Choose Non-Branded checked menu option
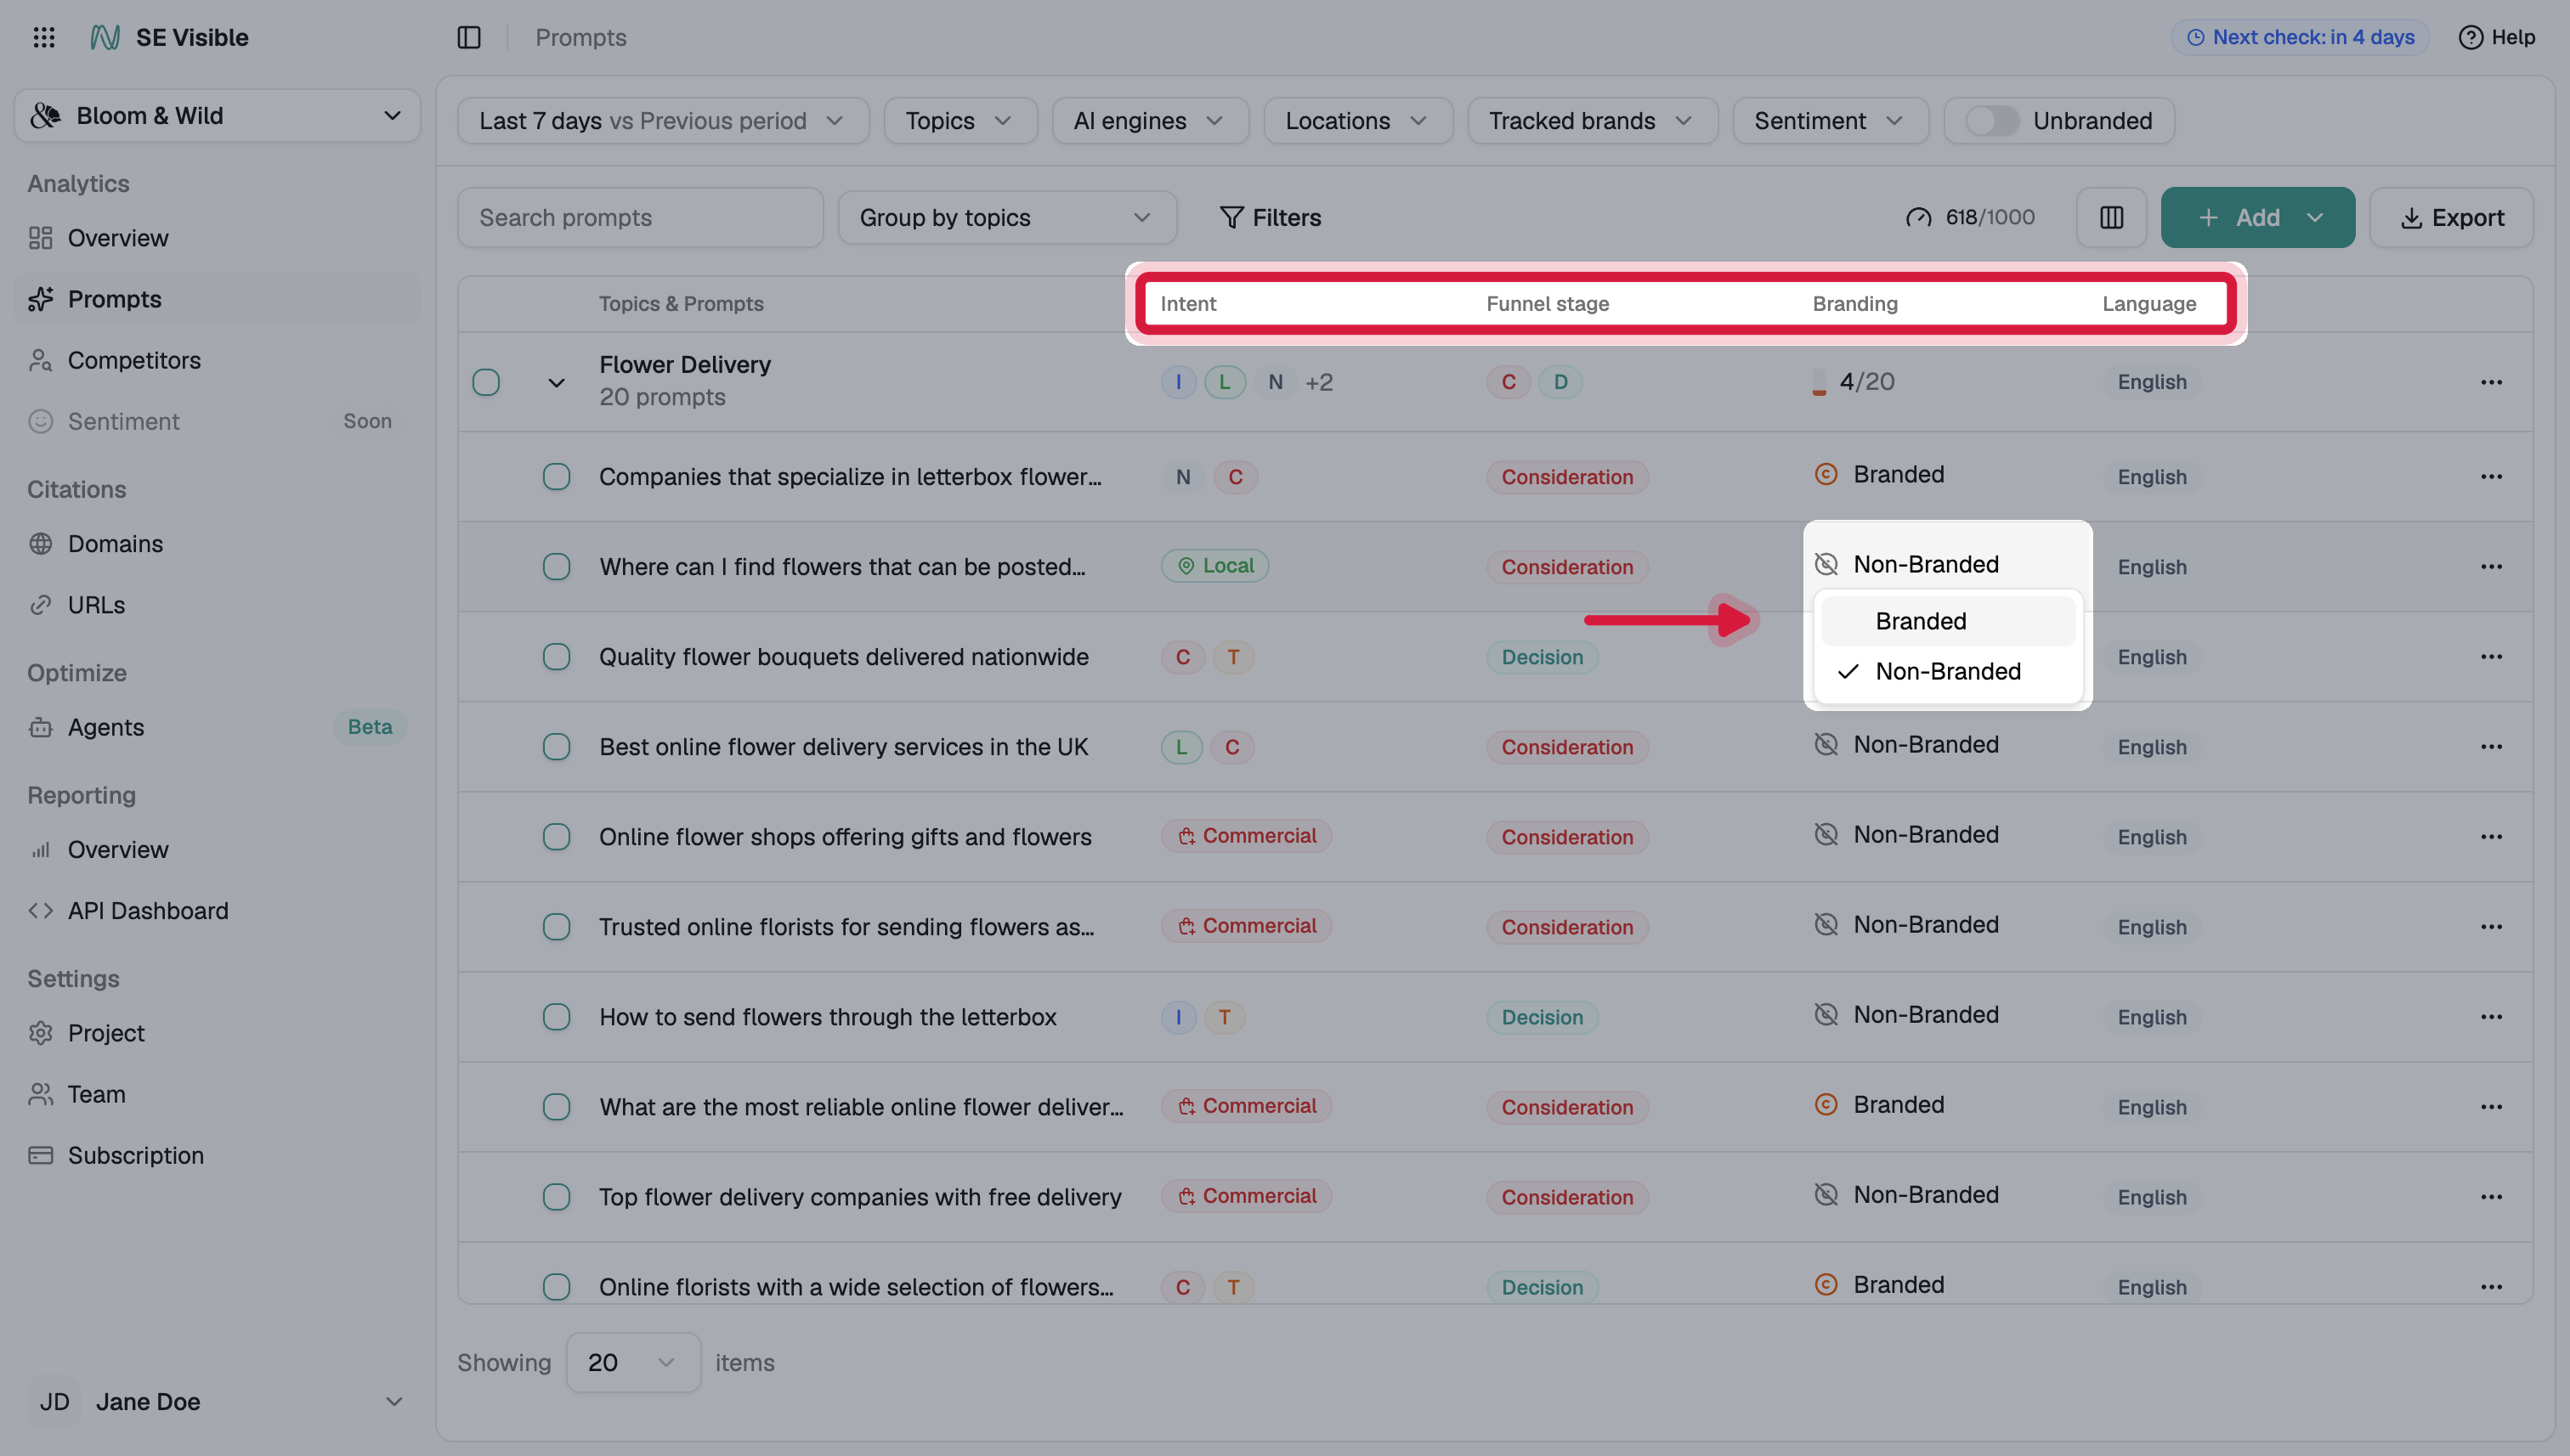The width and height of the screenshot is (2570, 1456). tap(1947, 671)
